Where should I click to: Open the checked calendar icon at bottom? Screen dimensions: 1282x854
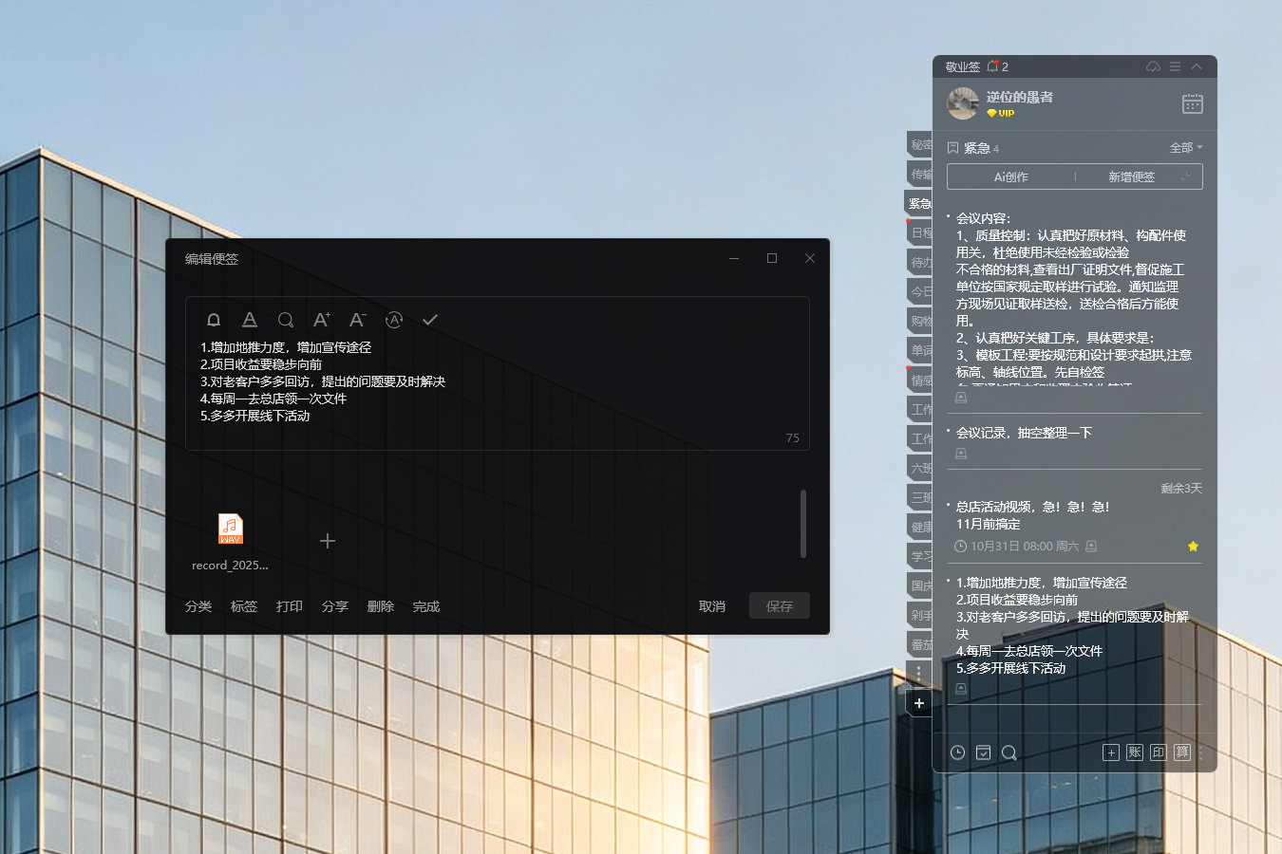(x=984, y=752)
